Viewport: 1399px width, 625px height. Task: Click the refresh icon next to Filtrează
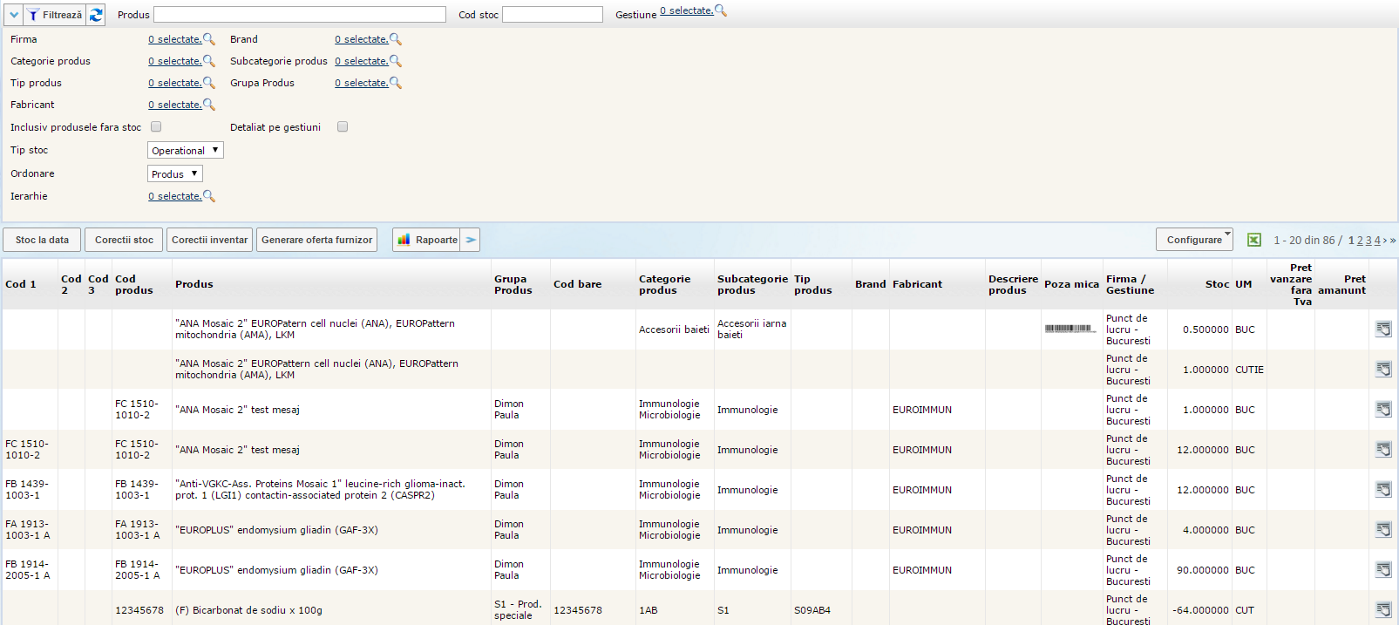[x=96, y=15]
